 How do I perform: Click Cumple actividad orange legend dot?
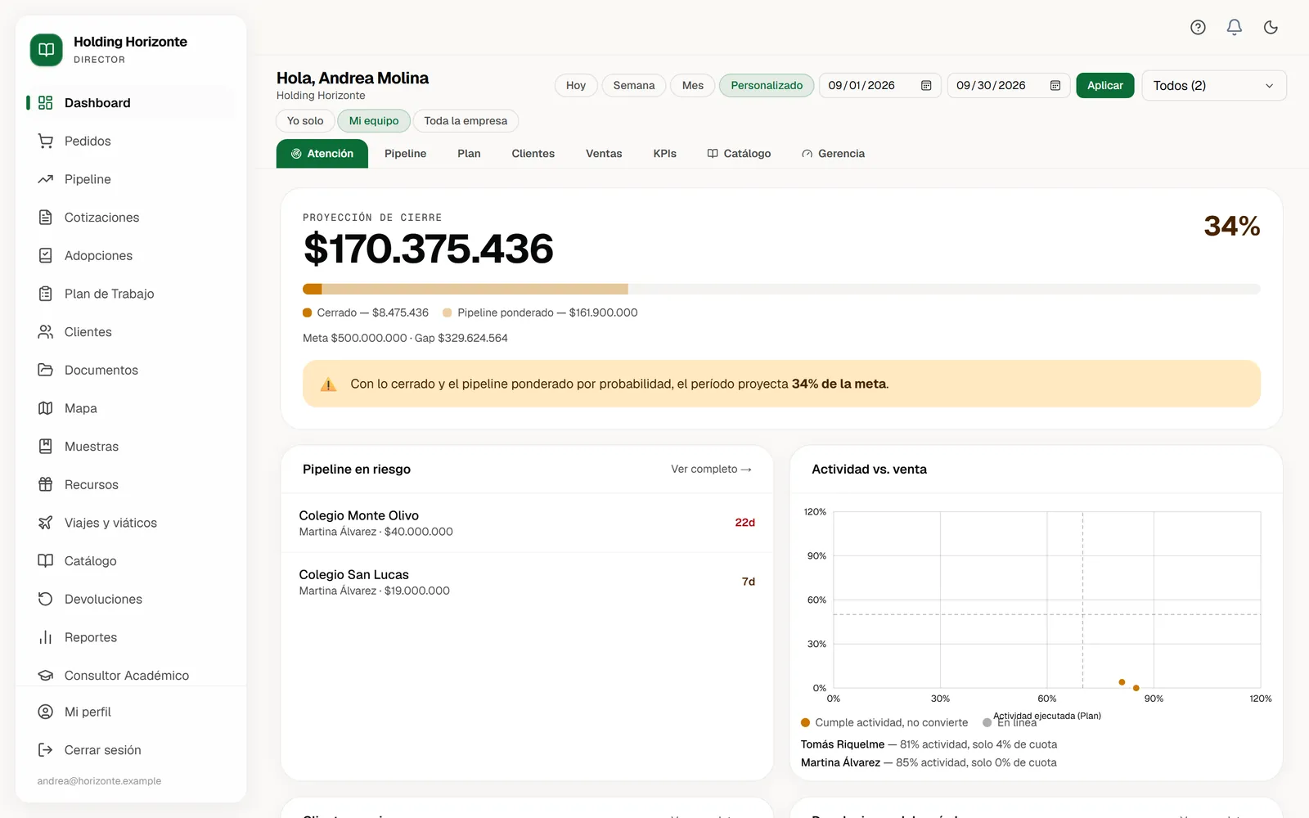805,722
